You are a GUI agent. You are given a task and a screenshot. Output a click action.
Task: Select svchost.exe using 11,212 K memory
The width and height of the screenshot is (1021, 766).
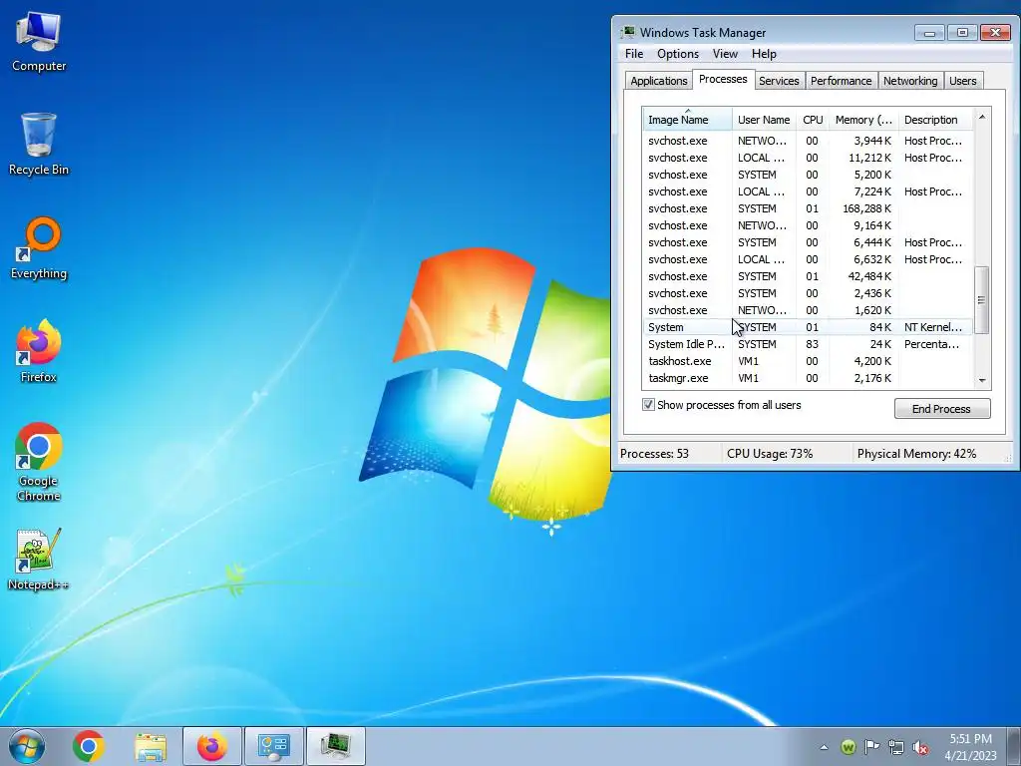coord(808,158)
